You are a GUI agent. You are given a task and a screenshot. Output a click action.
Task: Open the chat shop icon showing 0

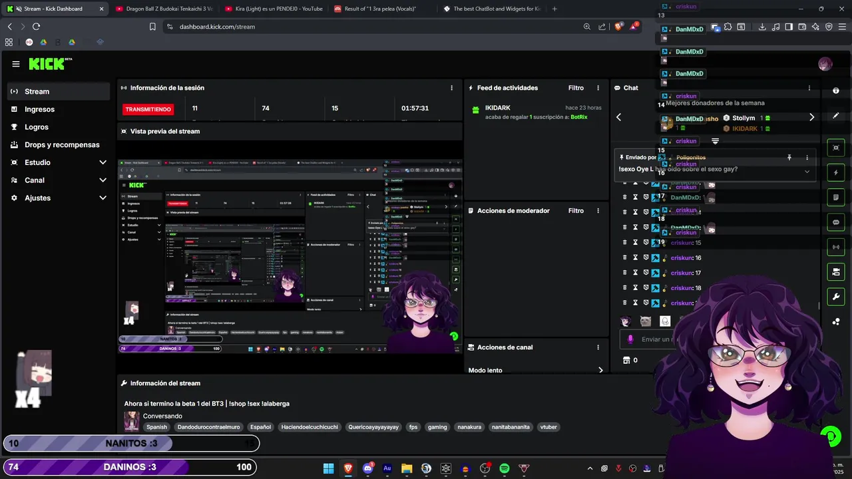tap(630, 360)
